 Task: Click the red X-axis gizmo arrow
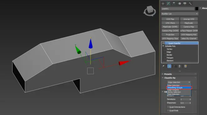(125, 63)
